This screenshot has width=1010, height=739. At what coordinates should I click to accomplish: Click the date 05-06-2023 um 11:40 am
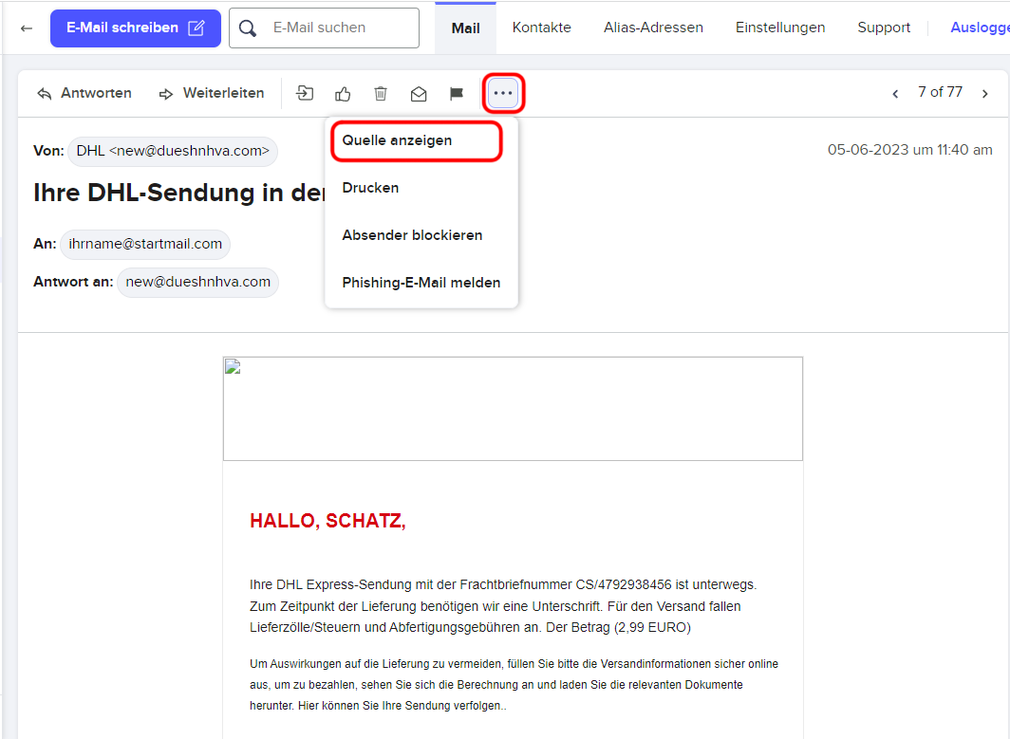coord(909,150)
